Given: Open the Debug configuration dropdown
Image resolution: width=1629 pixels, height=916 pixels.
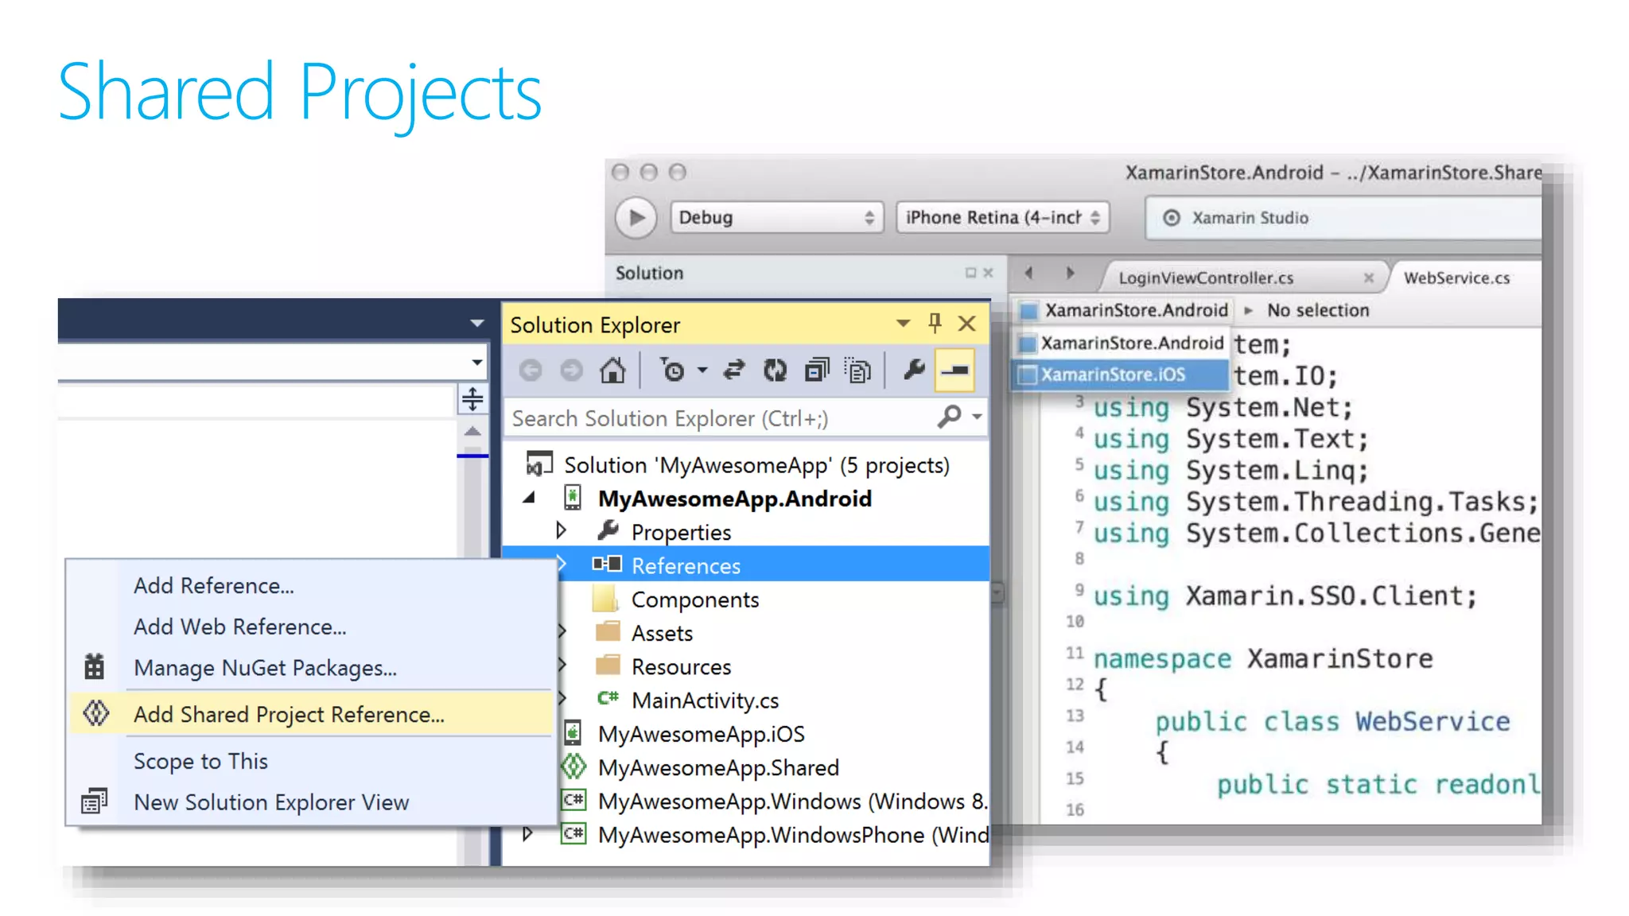Looking at the screenshot, I should tap(776, 217).
